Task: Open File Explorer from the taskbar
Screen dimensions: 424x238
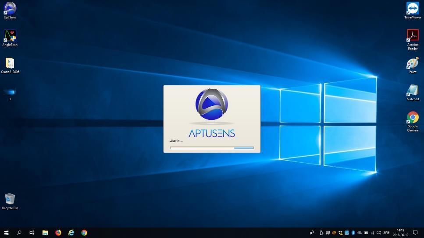Action: point(45,233)
